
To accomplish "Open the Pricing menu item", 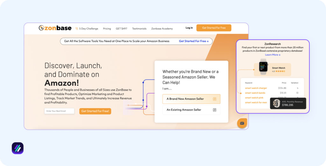I will 107,29.
